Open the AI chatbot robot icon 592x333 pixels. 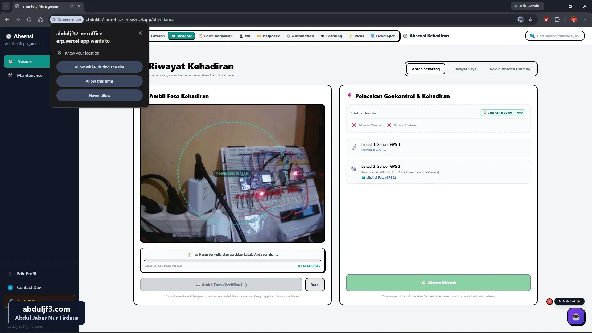tap(576, 317)
